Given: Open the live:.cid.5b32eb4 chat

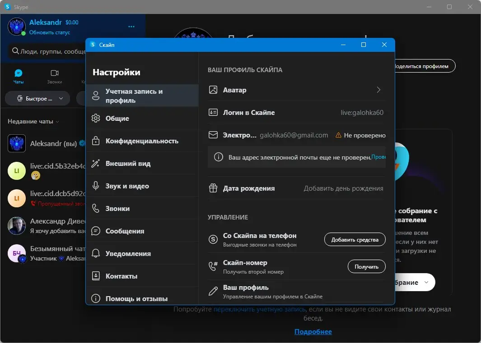Looking at the screenshot, I should (x=43, y=170).
